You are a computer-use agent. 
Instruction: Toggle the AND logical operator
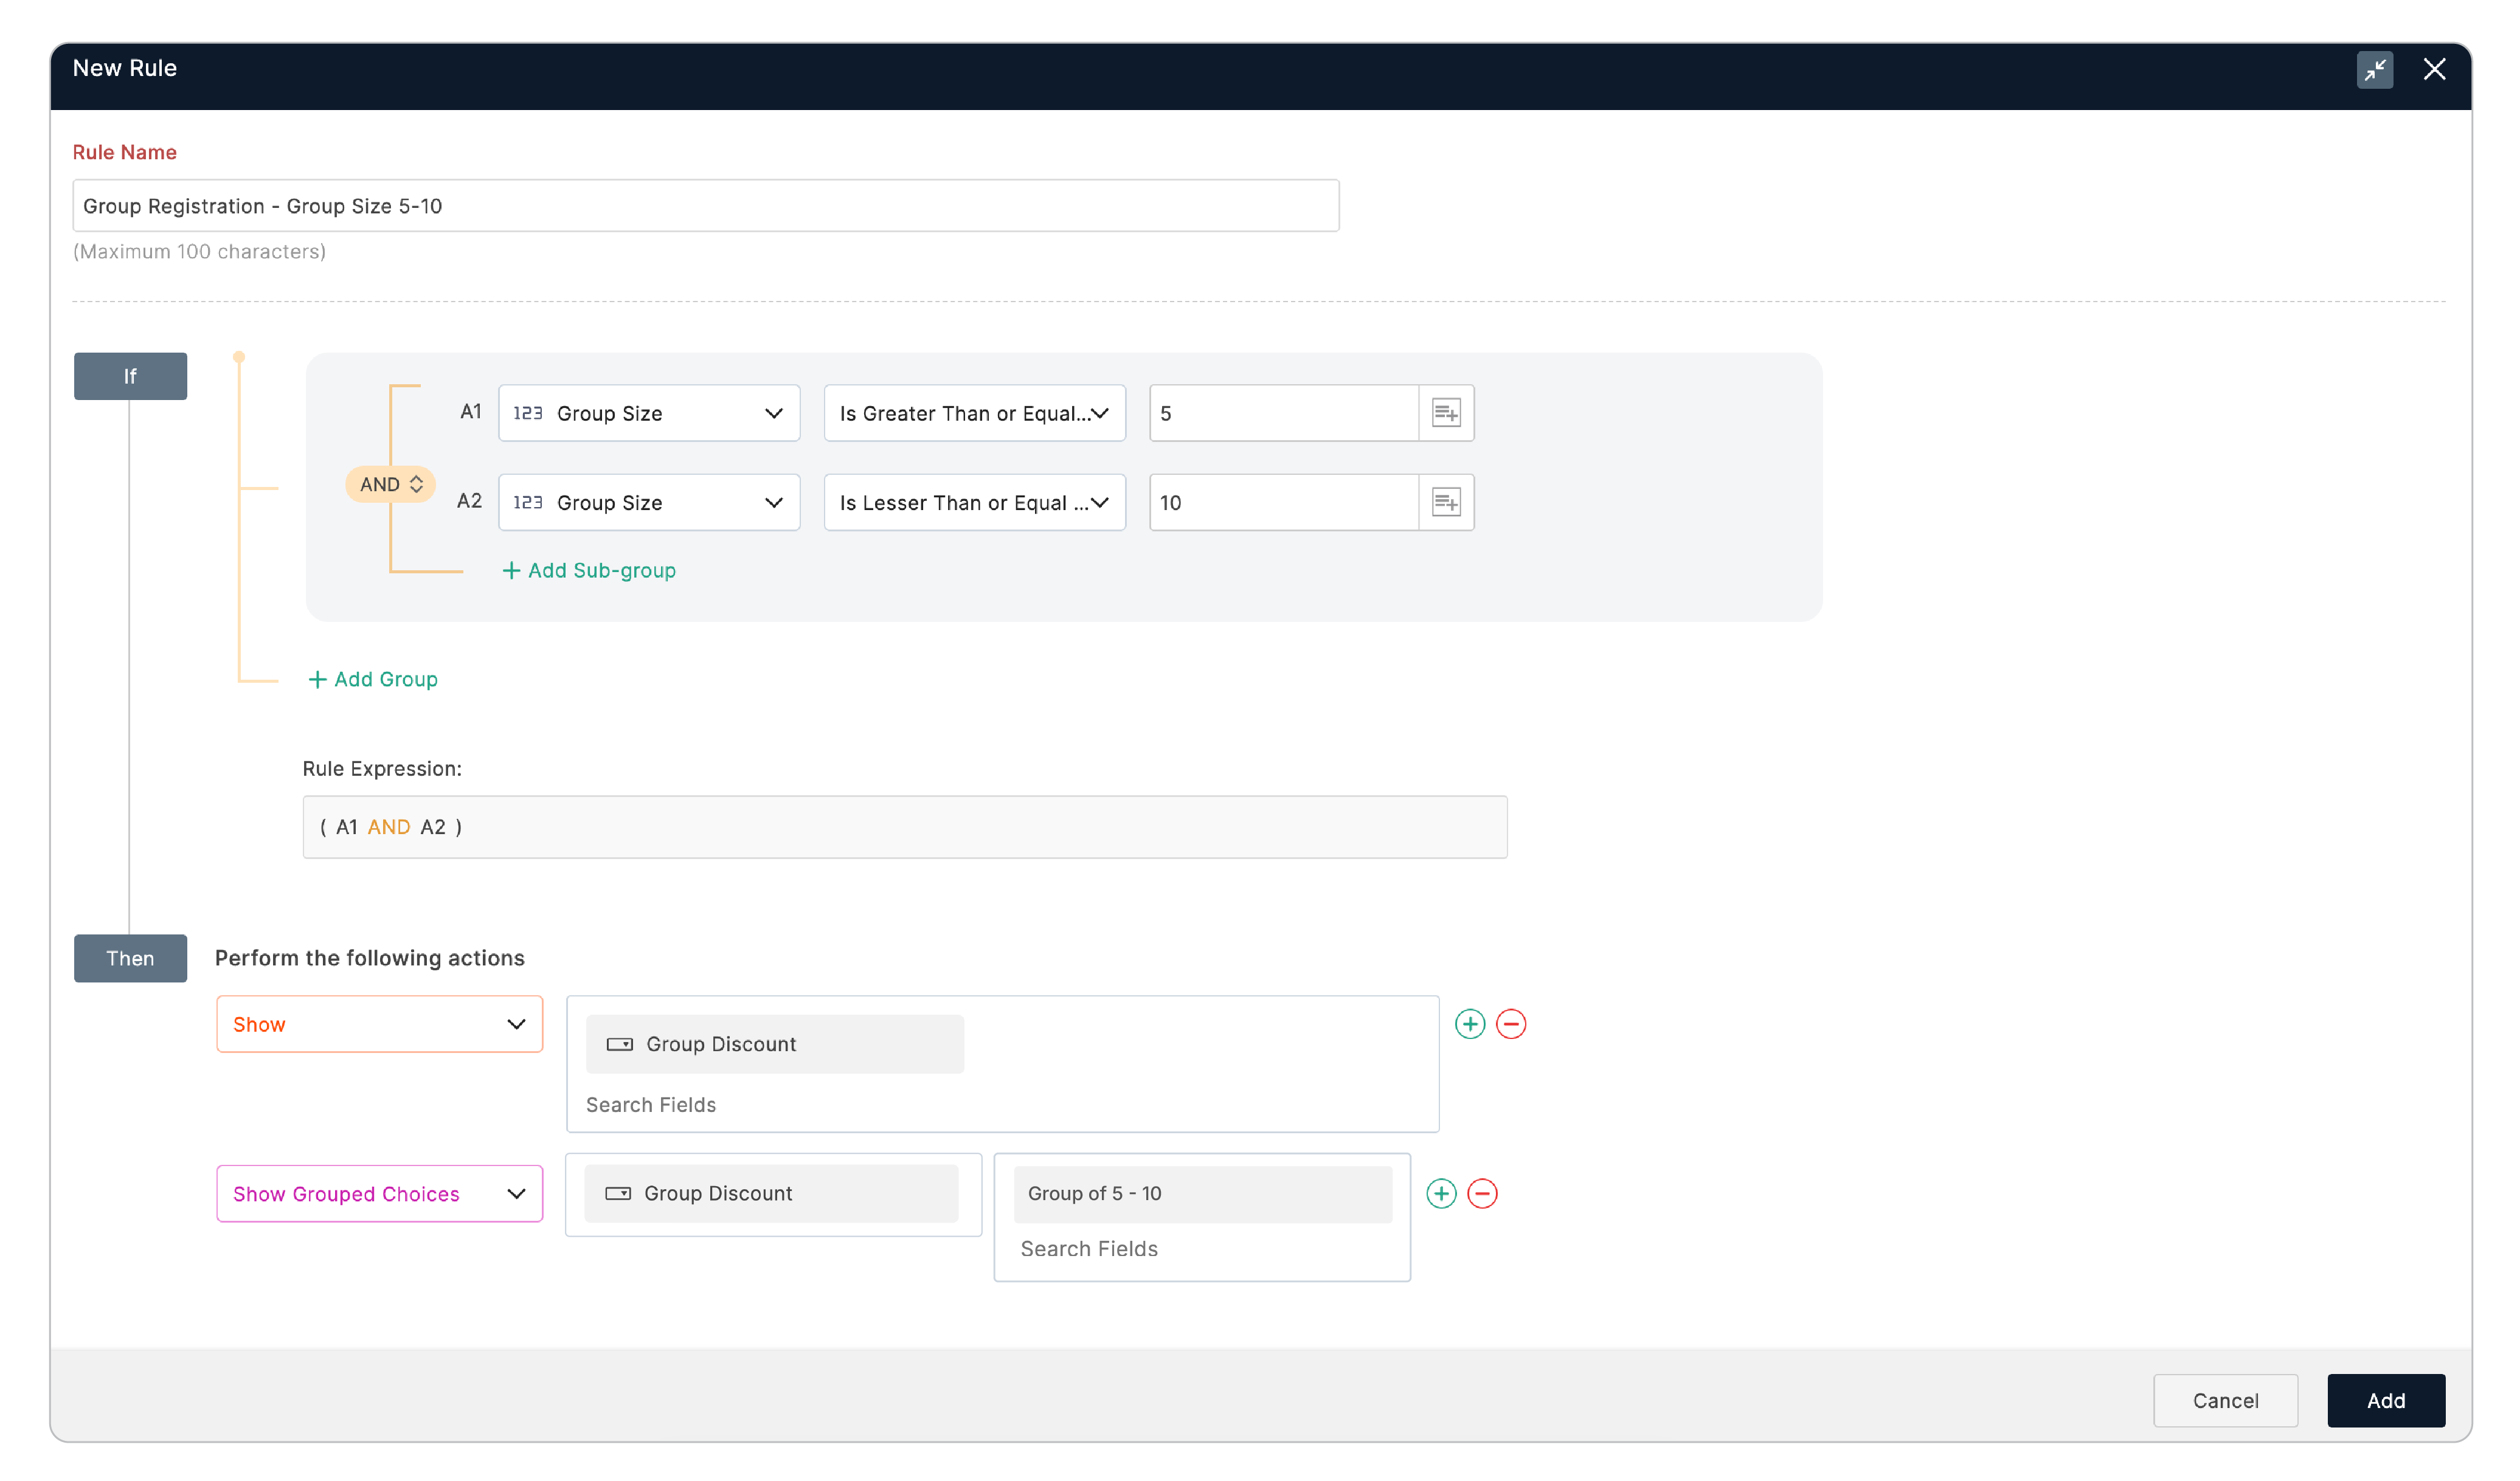click(x=390, y=484)
